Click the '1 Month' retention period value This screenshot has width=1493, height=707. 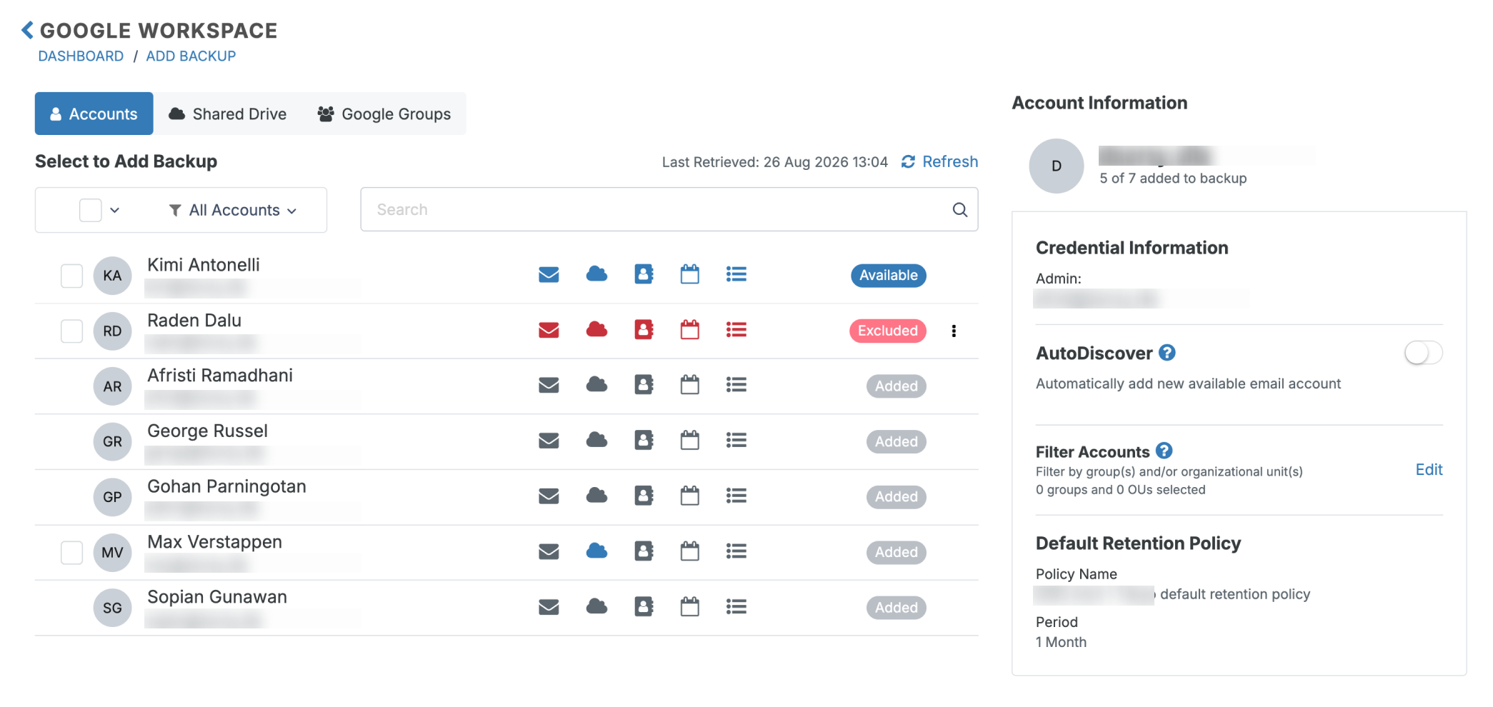coord(1061,642)
